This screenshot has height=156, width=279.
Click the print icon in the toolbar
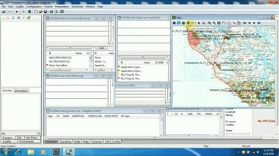coord(51,12)
